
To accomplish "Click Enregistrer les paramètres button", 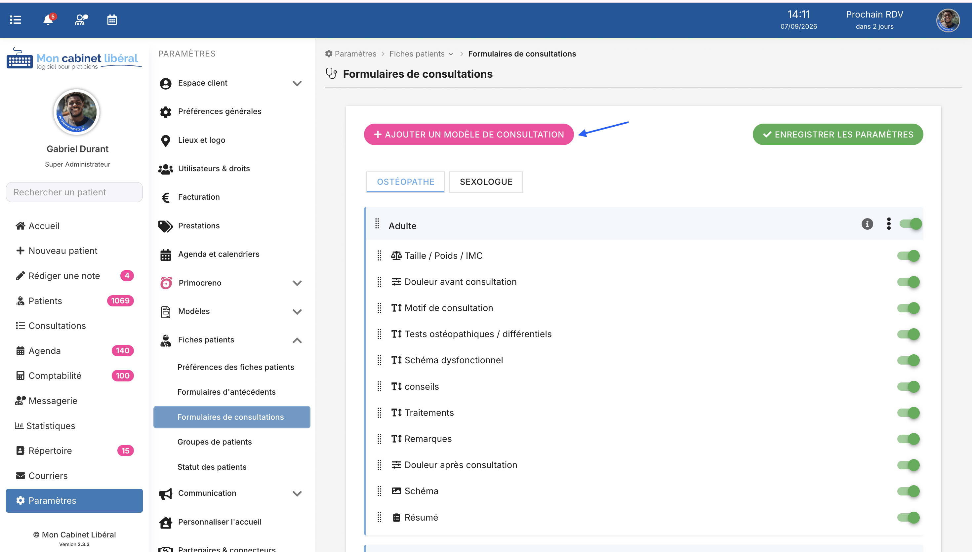I will click(837, 134).
